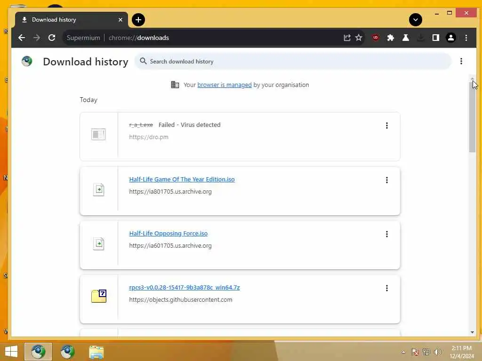Click the Opposing Force.iso file icon

(x=98, y=244)
